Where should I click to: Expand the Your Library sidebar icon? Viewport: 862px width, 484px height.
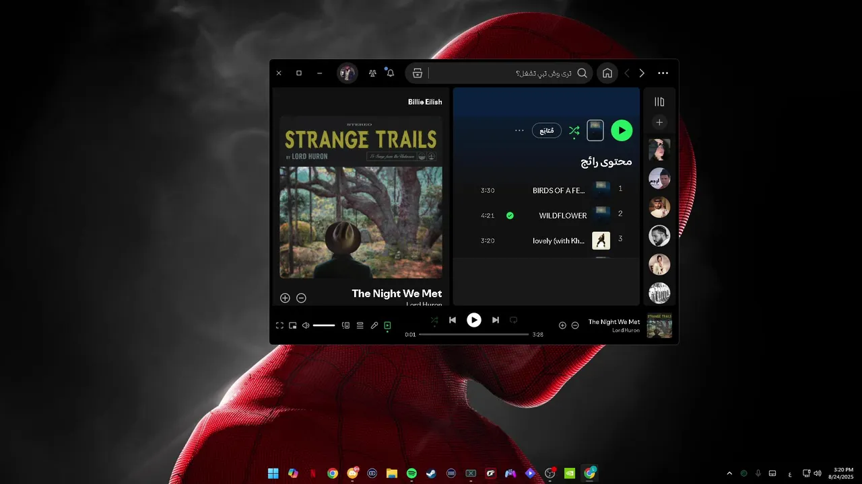point(659,102)
